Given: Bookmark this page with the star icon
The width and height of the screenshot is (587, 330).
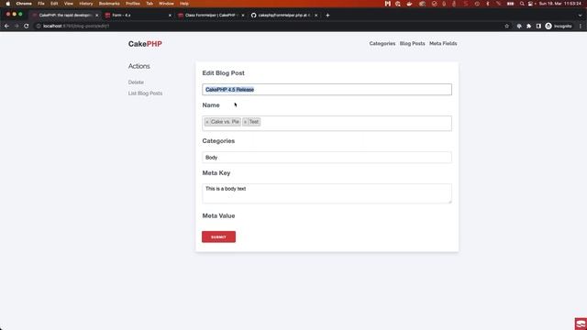Looking at the screenshot, I should [x=507, y=27].
